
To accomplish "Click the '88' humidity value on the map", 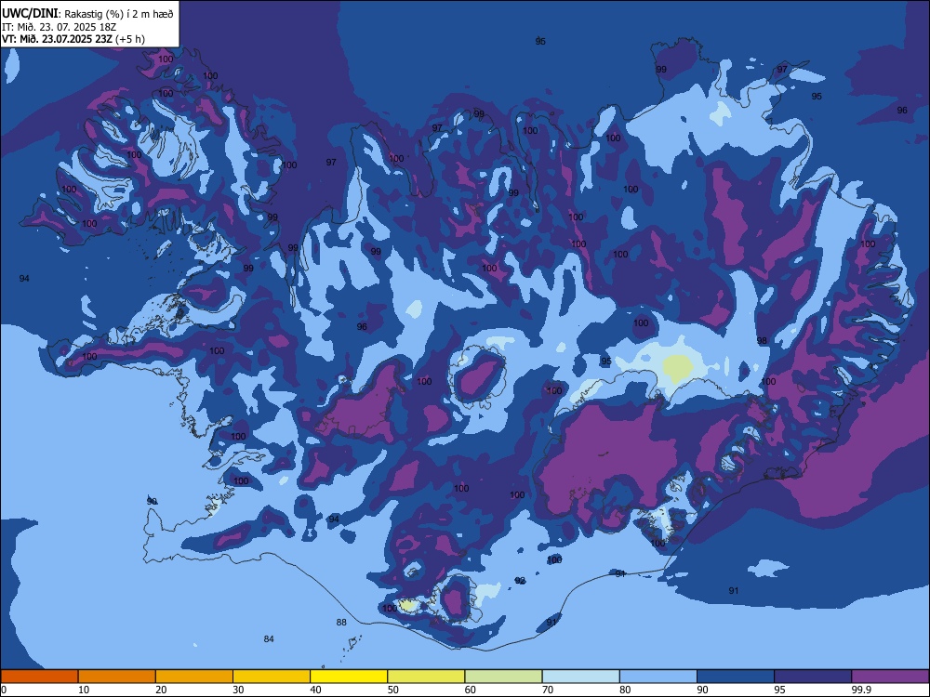I will pos(341,623).
